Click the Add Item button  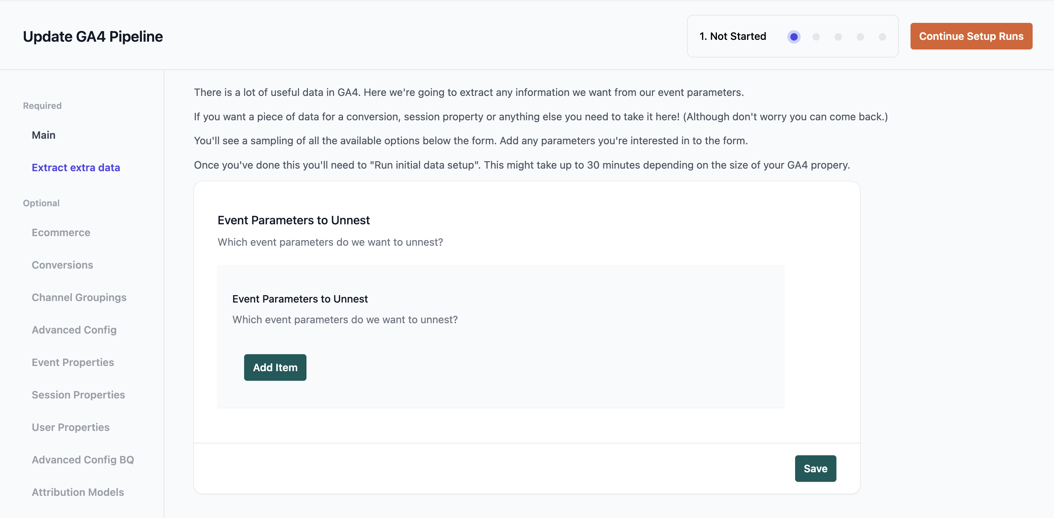tap(275, 367)
